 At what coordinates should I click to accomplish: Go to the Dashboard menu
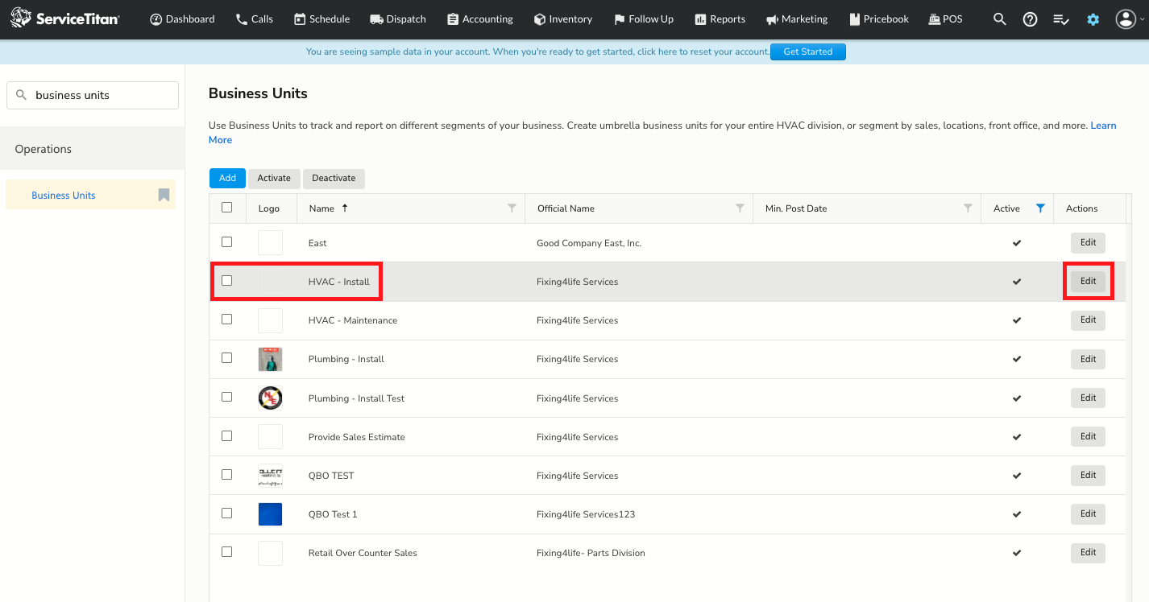tap(182, 19)
